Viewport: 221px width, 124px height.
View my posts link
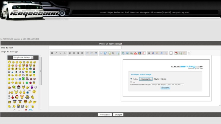(185, 12)
